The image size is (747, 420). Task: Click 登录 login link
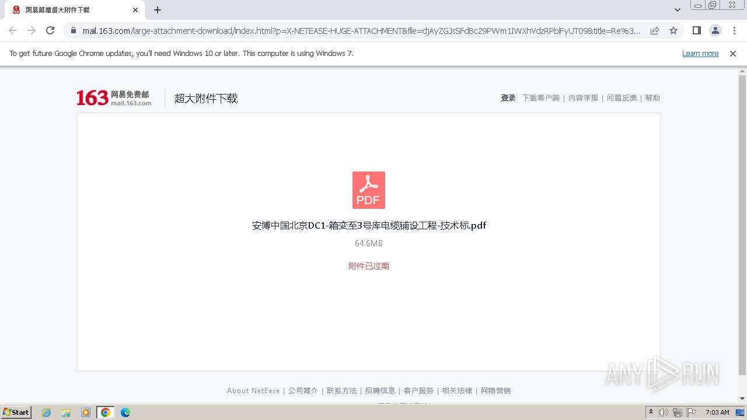tap(508, 98)
